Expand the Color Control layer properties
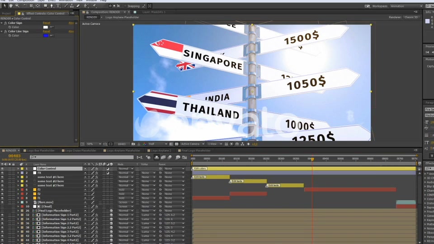 tap(18, 169)
